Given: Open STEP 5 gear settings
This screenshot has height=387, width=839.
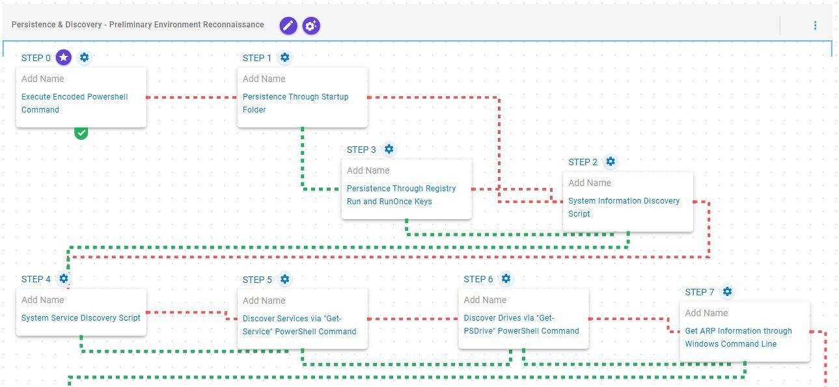Looking at the screenshot, I should pyautogui.click(x=284, y=280).
